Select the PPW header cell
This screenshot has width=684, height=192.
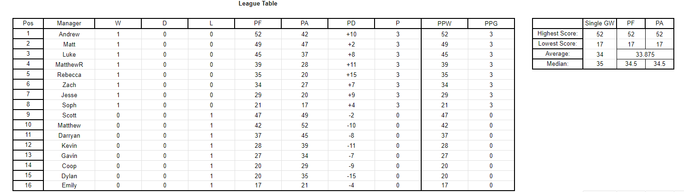tap(445, 23)
